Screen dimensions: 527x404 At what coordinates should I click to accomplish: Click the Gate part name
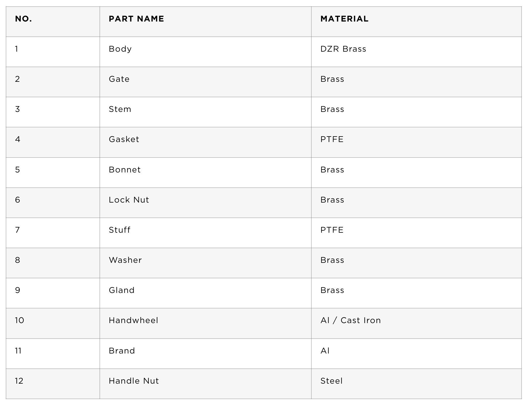click(119, 79)
